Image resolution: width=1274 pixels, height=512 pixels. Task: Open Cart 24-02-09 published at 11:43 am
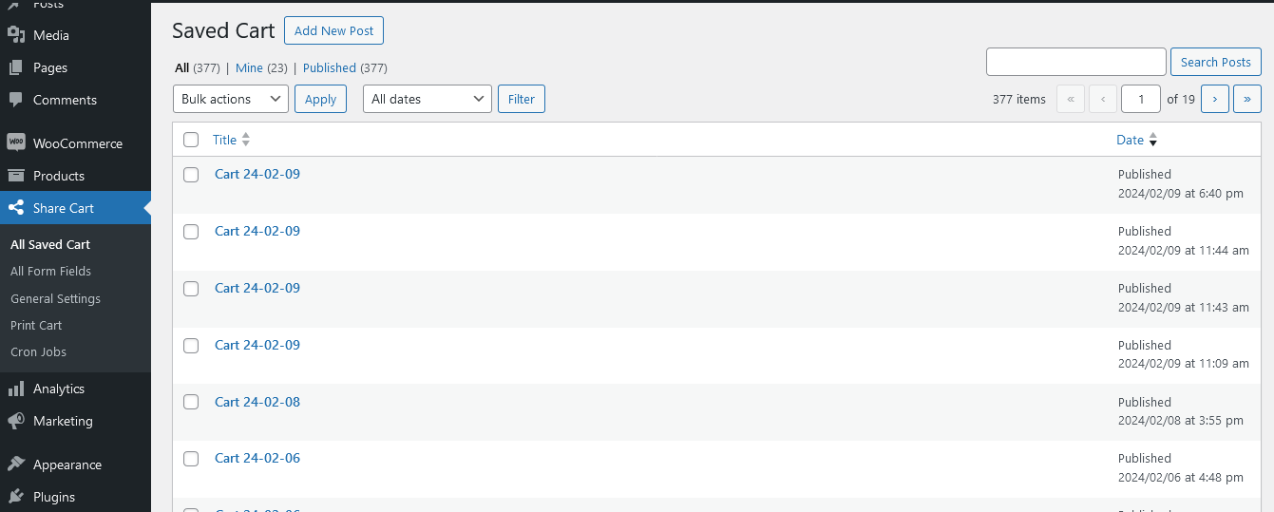coord(257,288)
